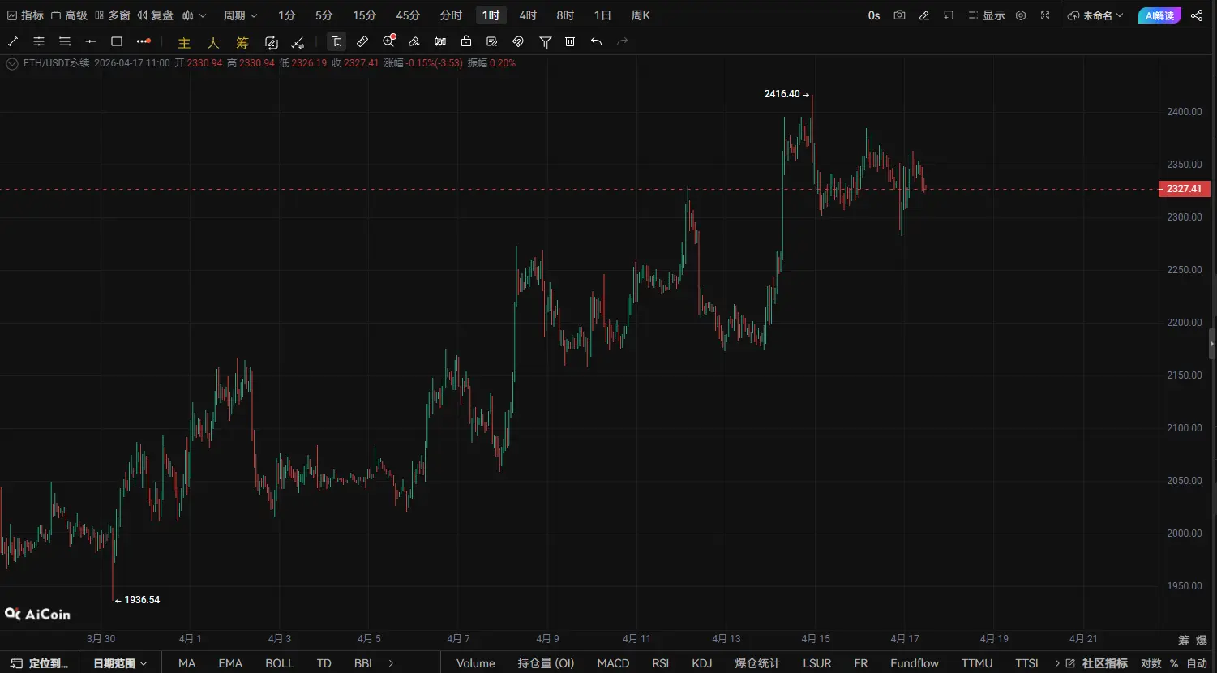Select the 1日 daily timeframe
The width and height of the screenshot is (1217, 673).
[602, 15]
